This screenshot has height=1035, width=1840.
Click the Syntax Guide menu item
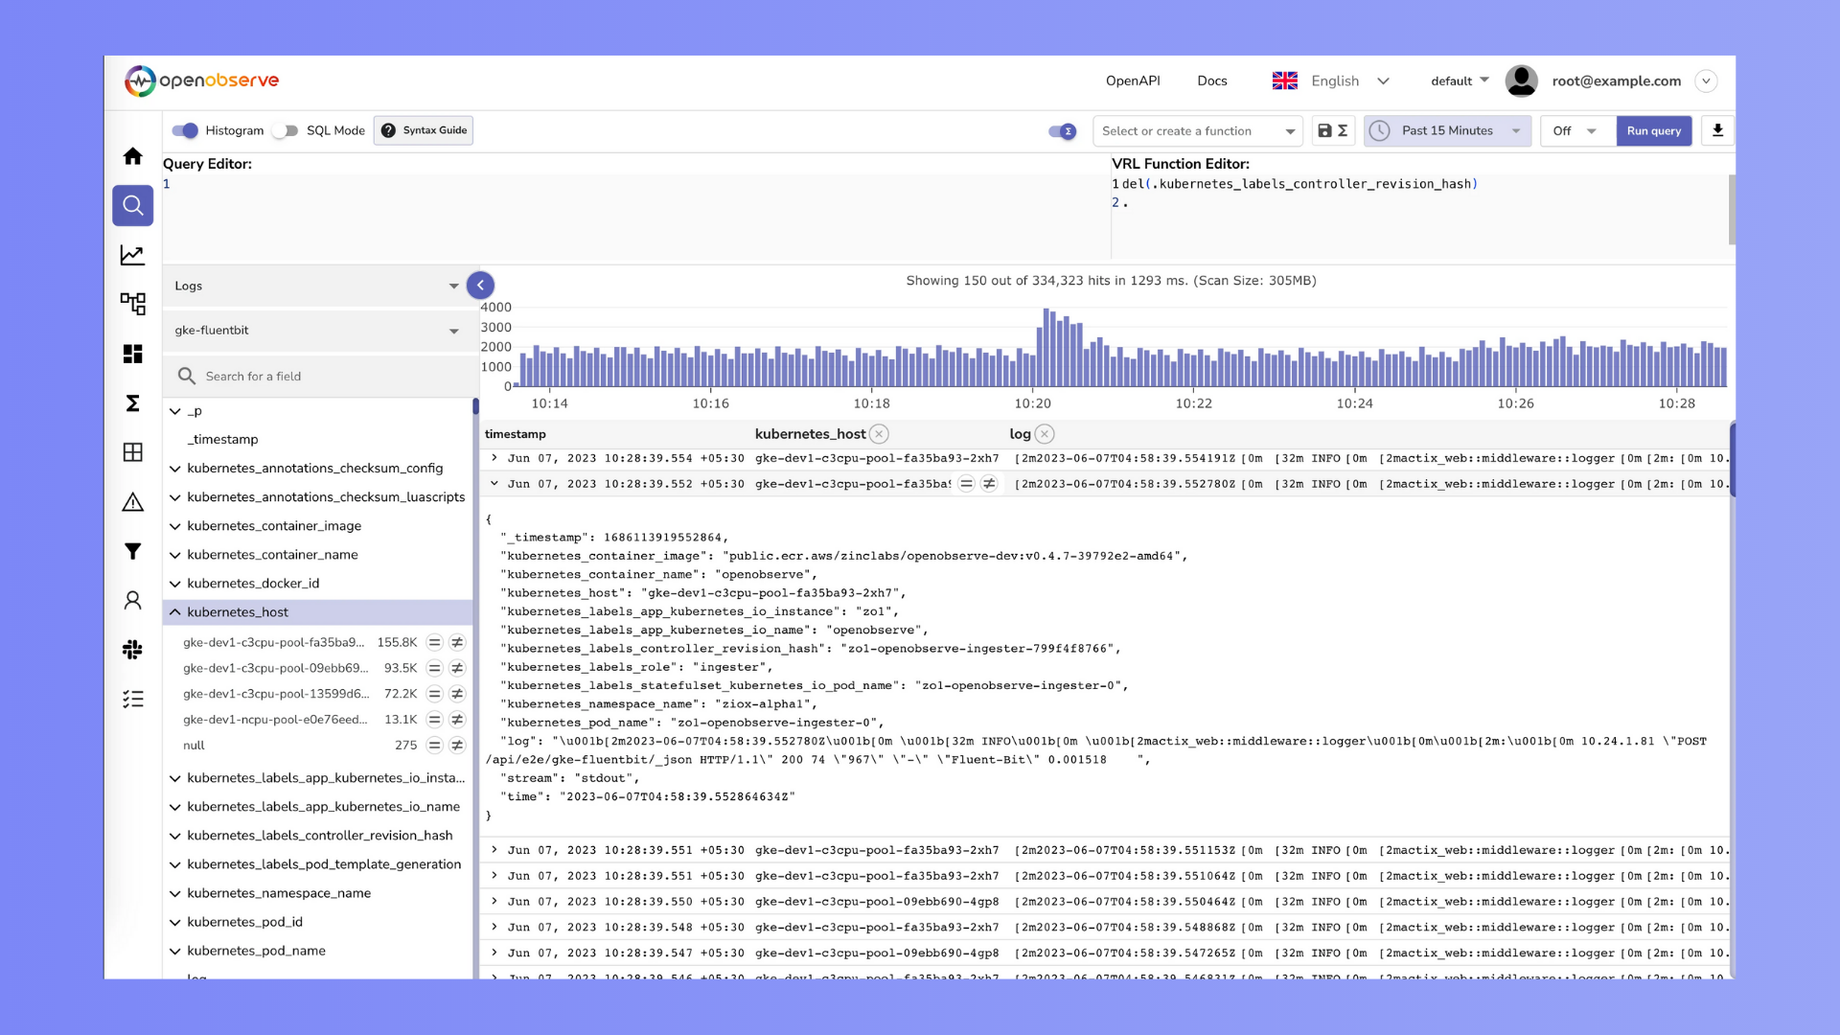(x=424, y=130)
